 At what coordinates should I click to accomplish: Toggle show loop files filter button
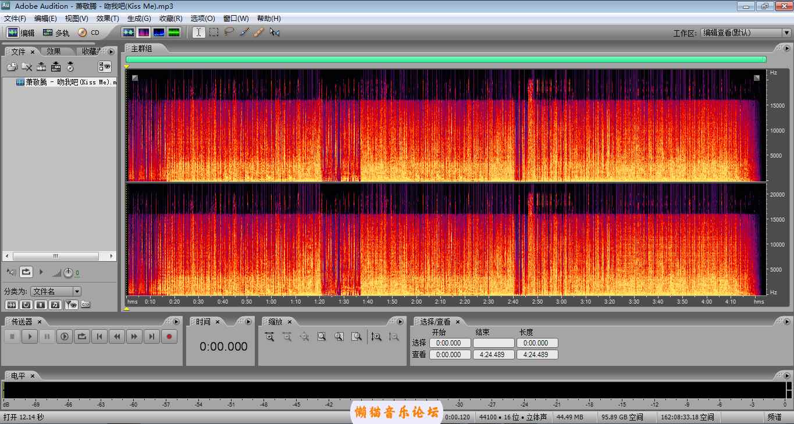coord(26,304)
